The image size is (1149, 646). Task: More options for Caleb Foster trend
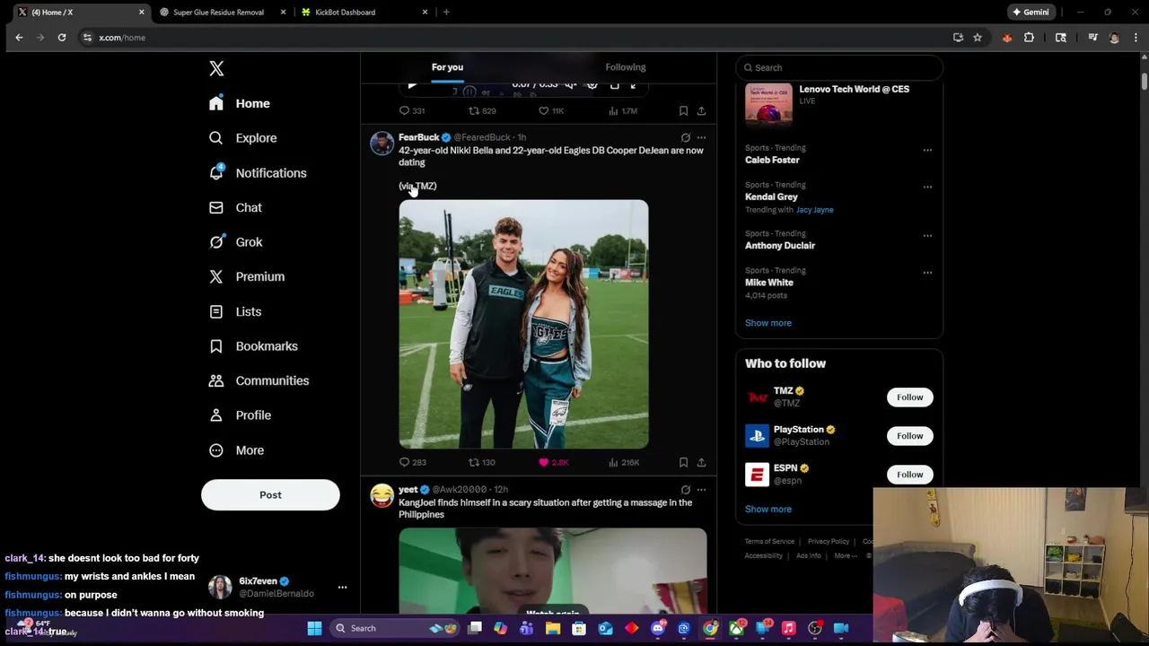pyautogui.click(x=927, y=150)
